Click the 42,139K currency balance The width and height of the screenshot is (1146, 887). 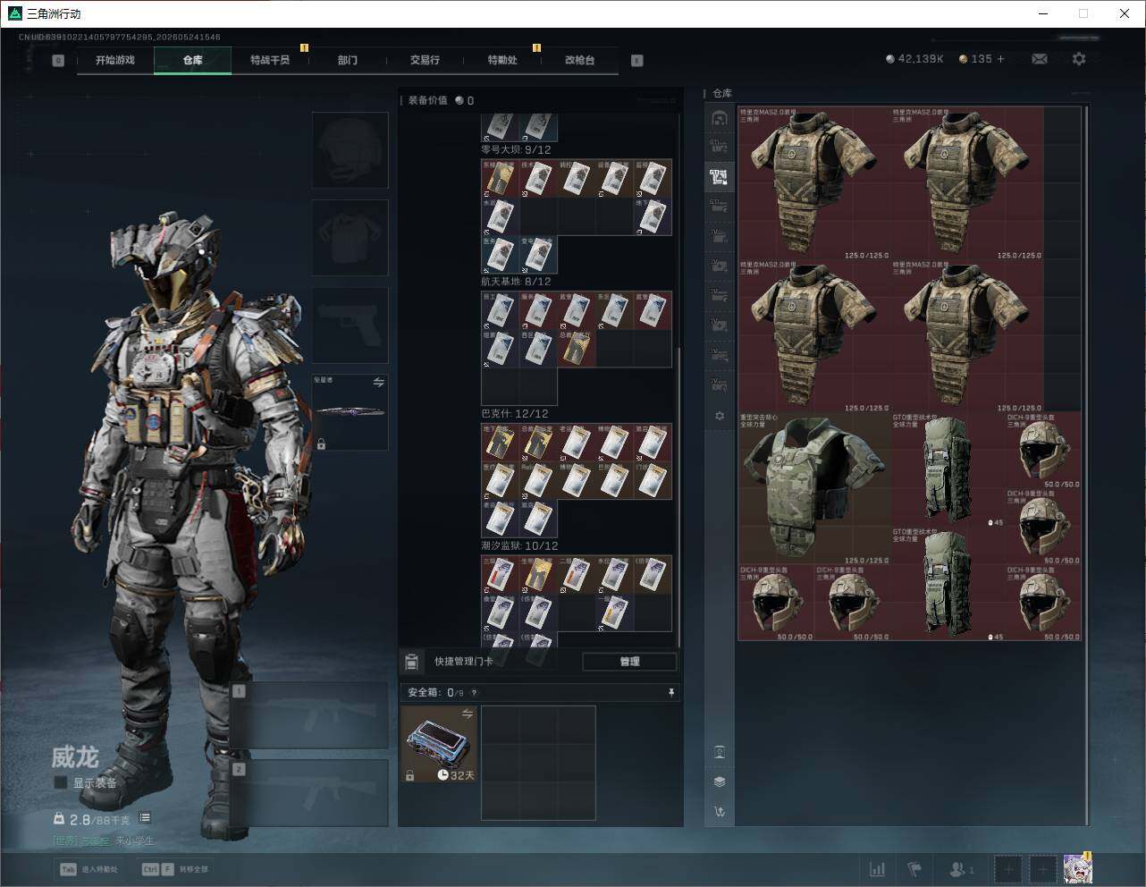(x=914, y=59)
